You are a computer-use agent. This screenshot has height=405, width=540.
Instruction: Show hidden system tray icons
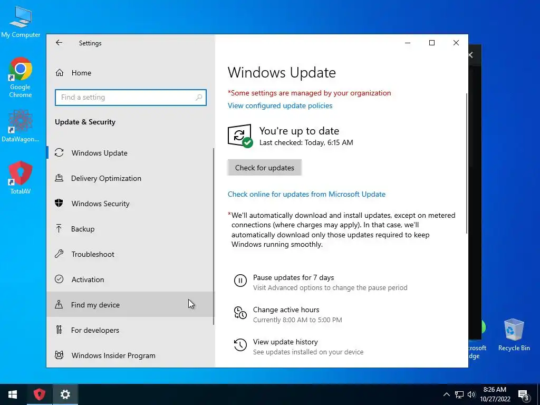[446, 394]
